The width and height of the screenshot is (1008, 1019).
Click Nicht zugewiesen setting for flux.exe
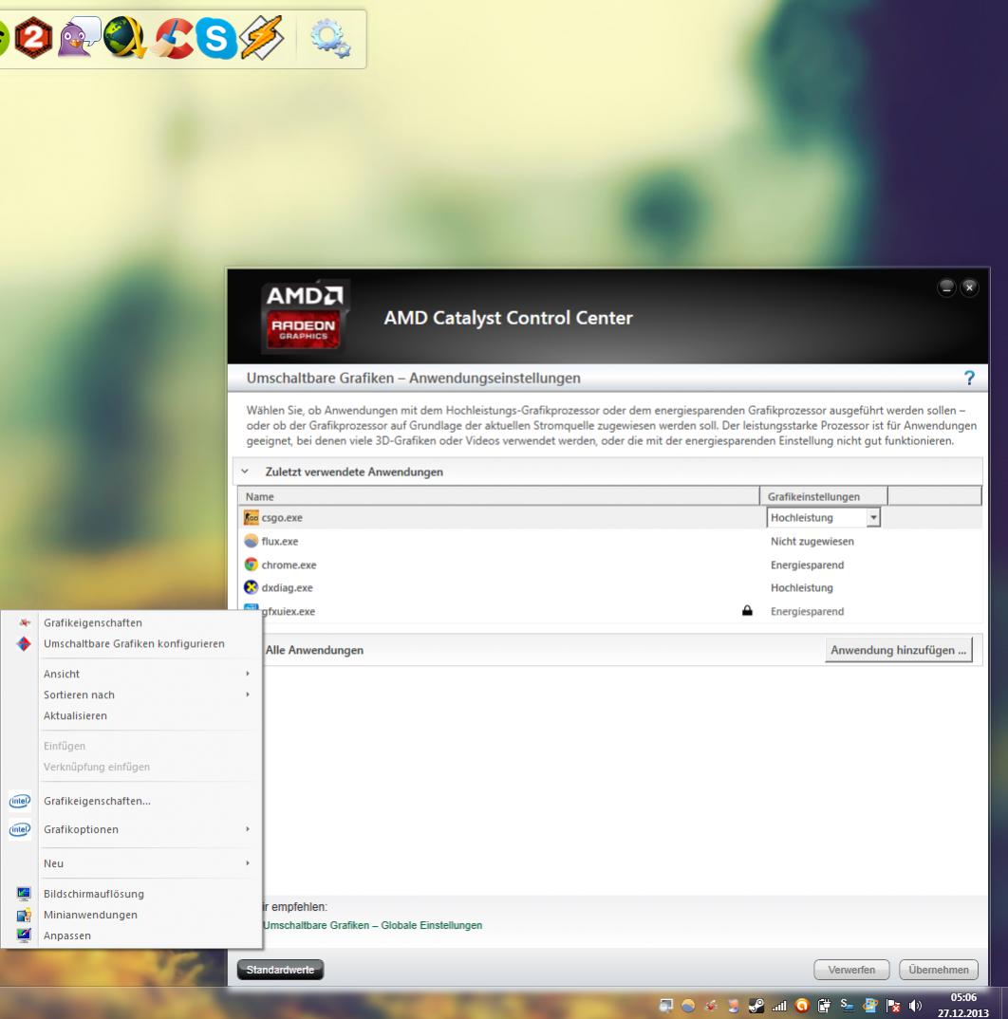click(812, 541)
